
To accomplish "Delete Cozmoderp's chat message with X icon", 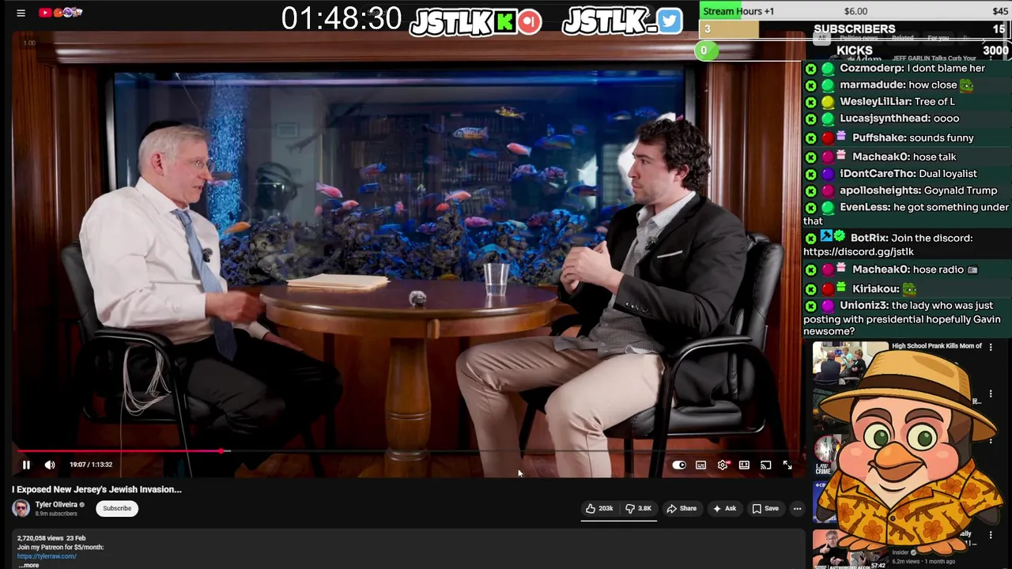I will click(810, 69).
